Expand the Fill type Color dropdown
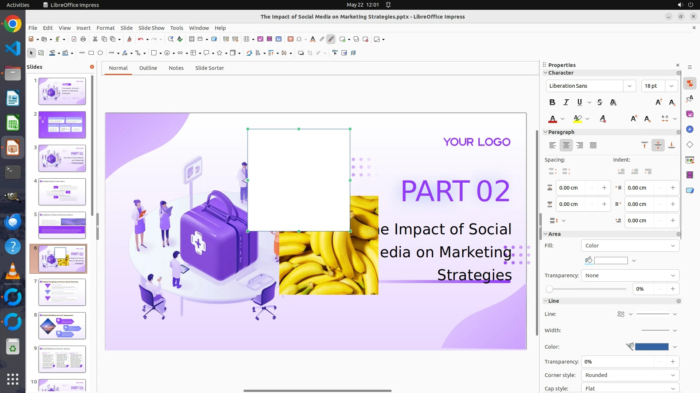 point(630,246)
